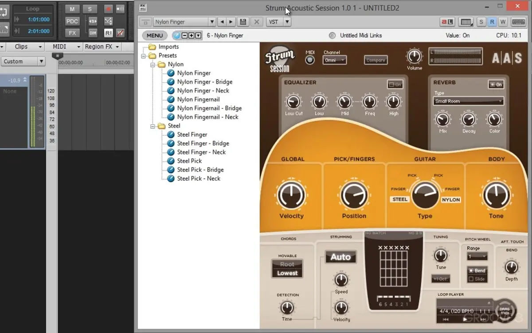
Task: Go to the next preset arrow
Action: [231, 22]
